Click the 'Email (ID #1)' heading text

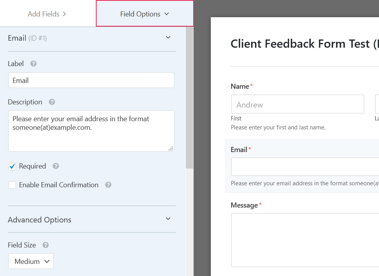tap(27, 38)
